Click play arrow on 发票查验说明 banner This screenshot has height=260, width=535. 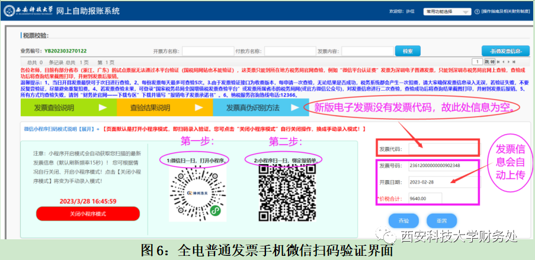pos(102,108)
